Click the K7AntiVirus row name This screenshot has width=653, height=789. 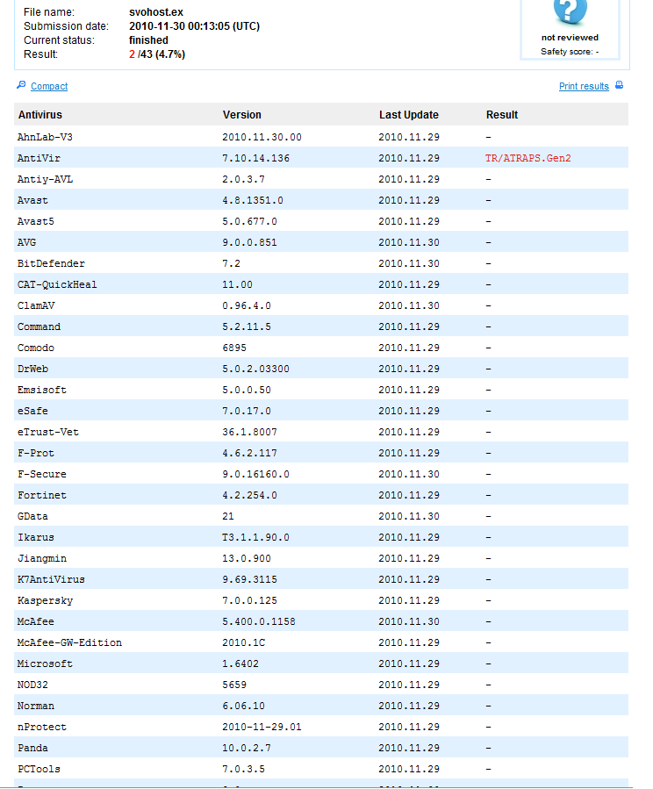(x=51, y=580)
